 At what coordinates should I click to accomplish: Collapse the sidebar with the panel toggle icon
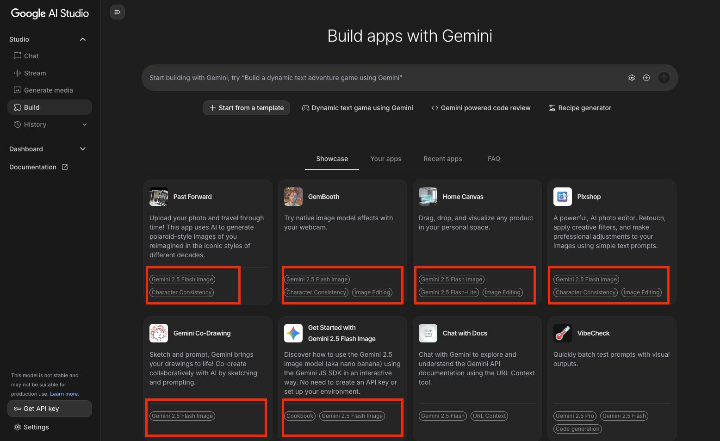tap(118, 12)
